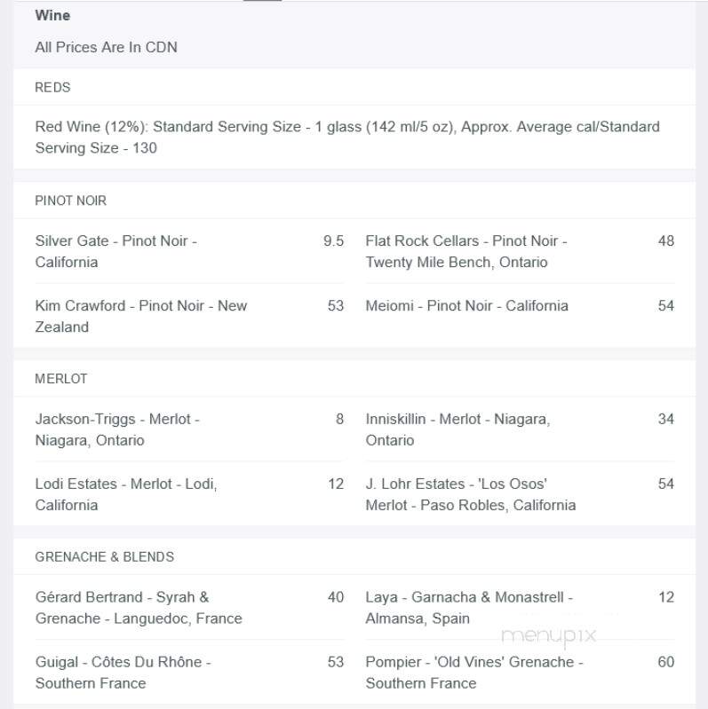
Task: Click the PINOT NOIR category header
Action: click(x=70, y=201)
